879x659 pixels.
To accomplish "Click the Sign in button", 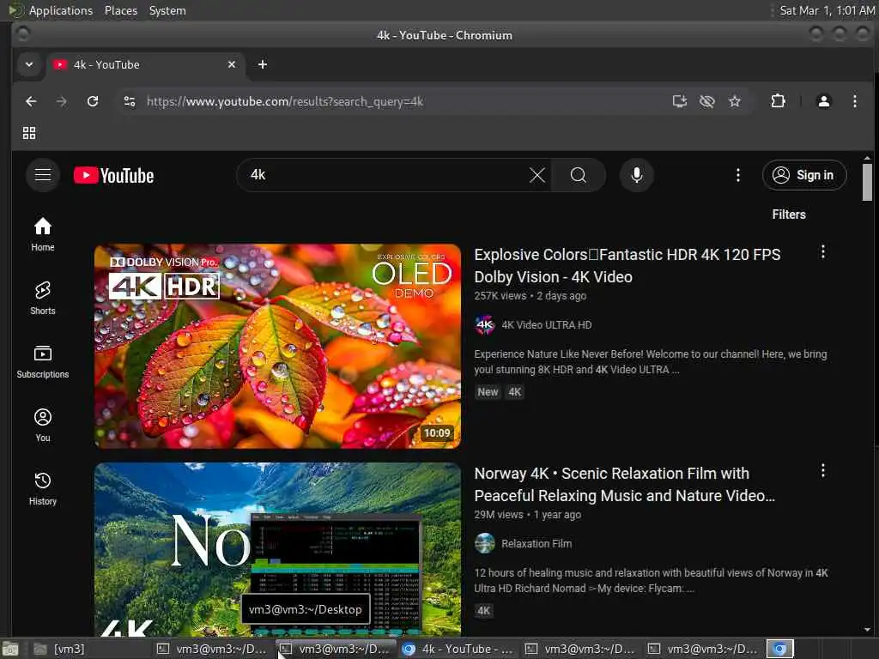I will coord(803,175).
